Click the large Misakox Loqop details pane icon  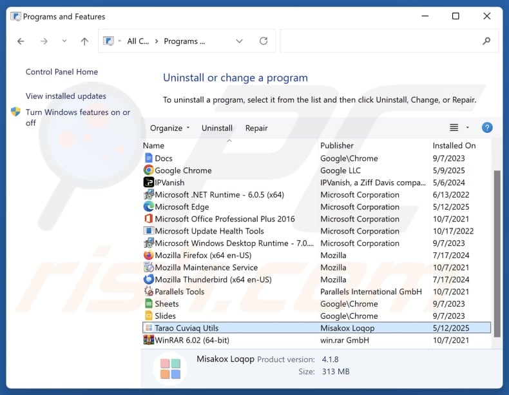(170, 369)
